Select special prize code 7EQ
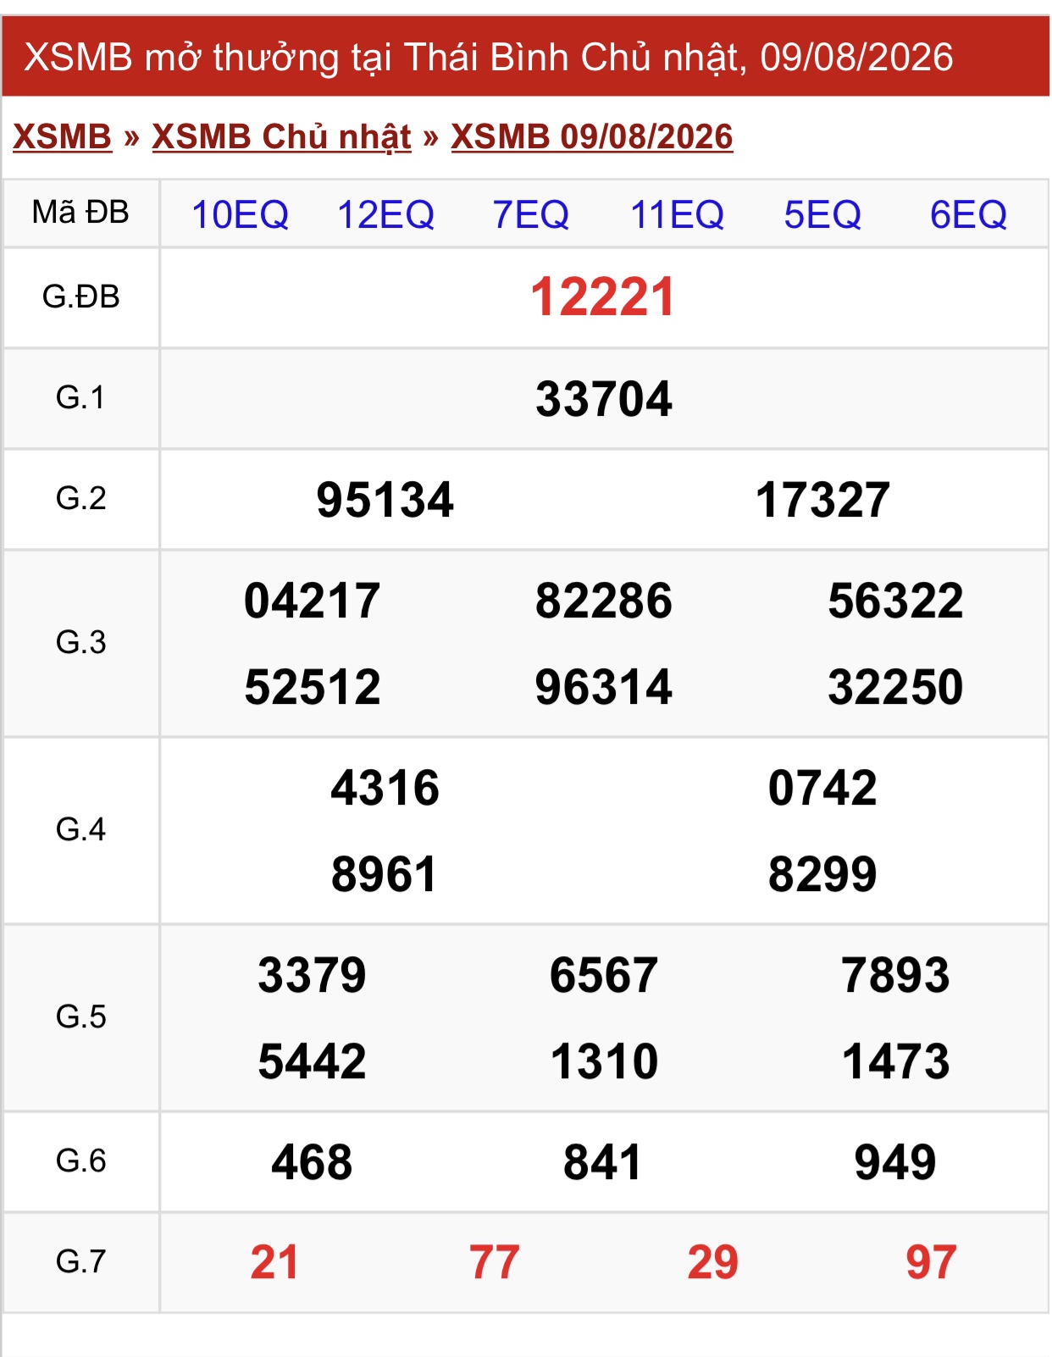 click(x=531, y=215)
